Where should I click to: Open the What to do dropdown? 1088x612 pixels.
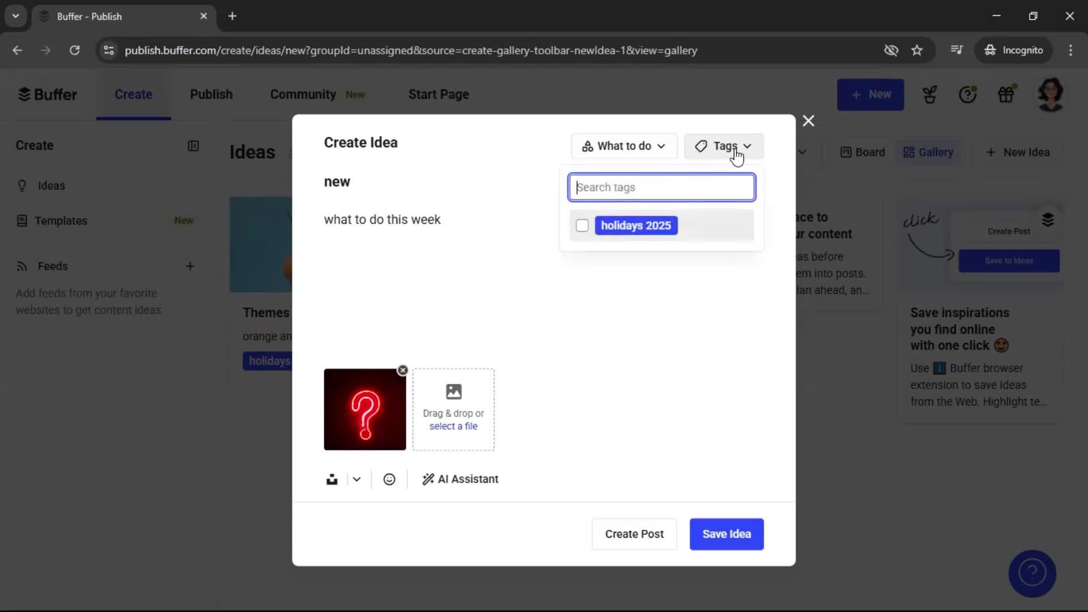pyautogui.click(x=623, y=146)
